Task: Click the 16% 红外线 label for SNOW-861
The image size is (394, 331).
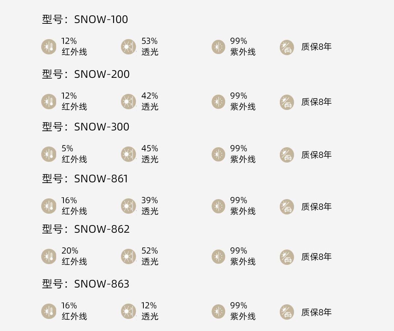Action: (x=74, y=206)
